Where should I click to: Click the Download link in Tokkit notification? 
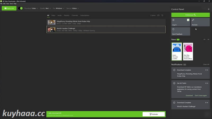[189, 95]
